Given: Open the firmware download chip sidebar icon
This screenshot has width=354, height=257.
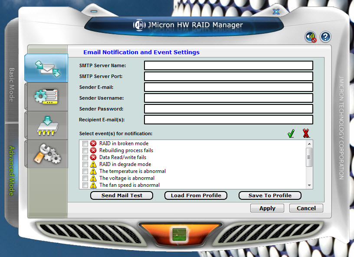Looking at the screenshot, I should (46, 125).
